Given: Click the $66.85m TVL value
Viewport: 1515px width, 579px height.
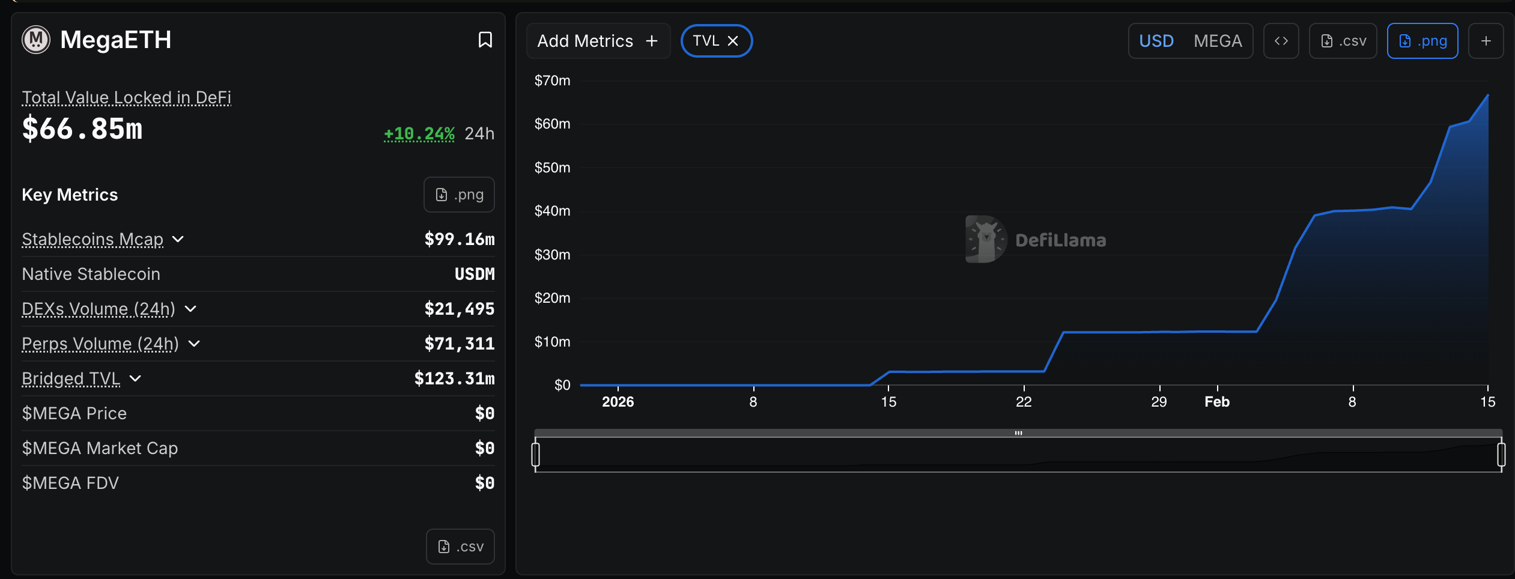Looking at the screenshot, I should click(82, 129).
